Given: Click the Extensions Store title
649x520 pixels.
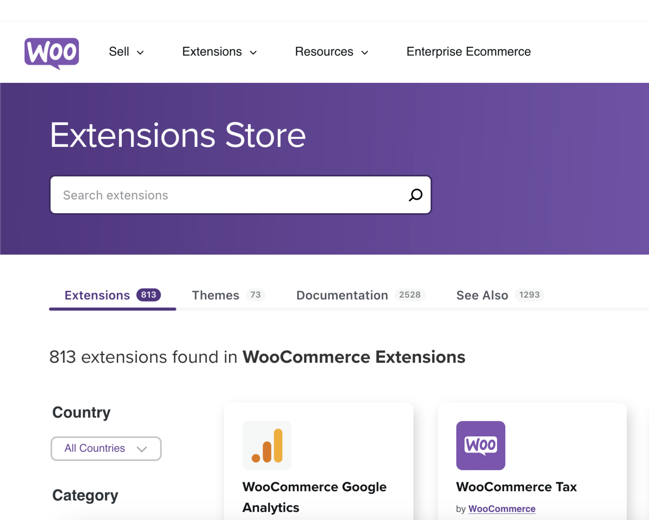Looking at the screenshot, I should pos(178,135).
